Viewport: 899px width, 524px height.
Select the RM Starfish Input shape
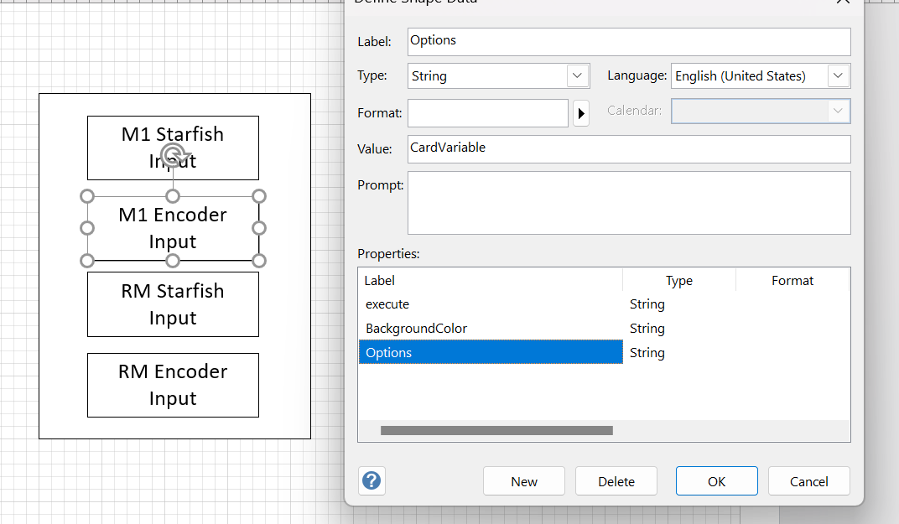173,304
